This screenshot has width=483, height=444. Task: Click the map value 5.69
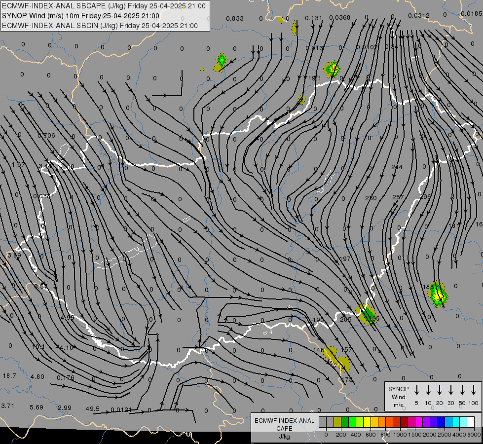pos(37,407)
